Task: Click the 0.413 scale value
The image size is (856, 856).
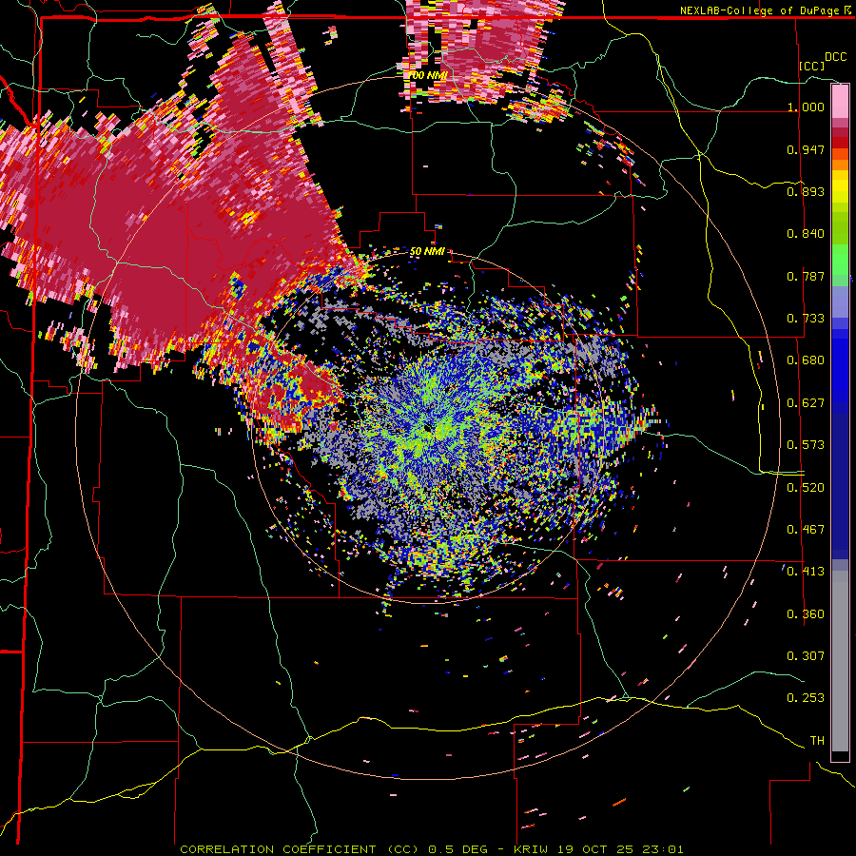Action: (806, 572)
